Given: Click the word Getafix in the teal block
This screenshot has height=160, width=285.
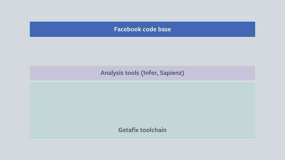Looking at the screenshot, I should (128, 130).
